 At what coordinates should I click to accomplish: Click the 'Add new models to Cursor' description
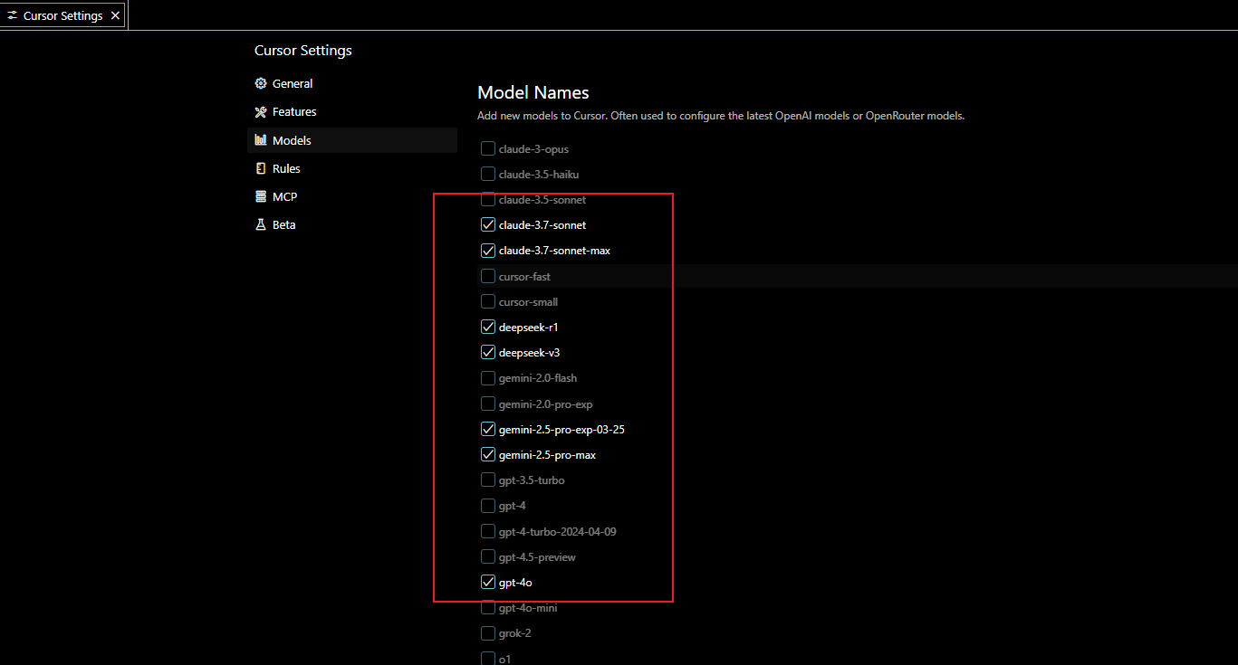[x=721, y=116]
